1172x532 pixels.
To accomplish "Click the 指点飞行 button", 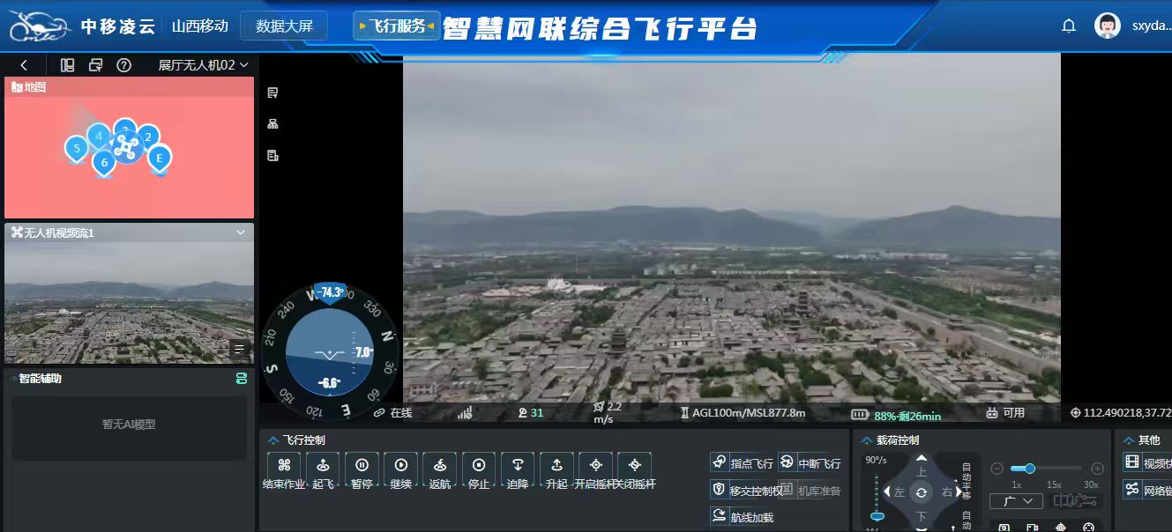I will (x=742, y=462).
